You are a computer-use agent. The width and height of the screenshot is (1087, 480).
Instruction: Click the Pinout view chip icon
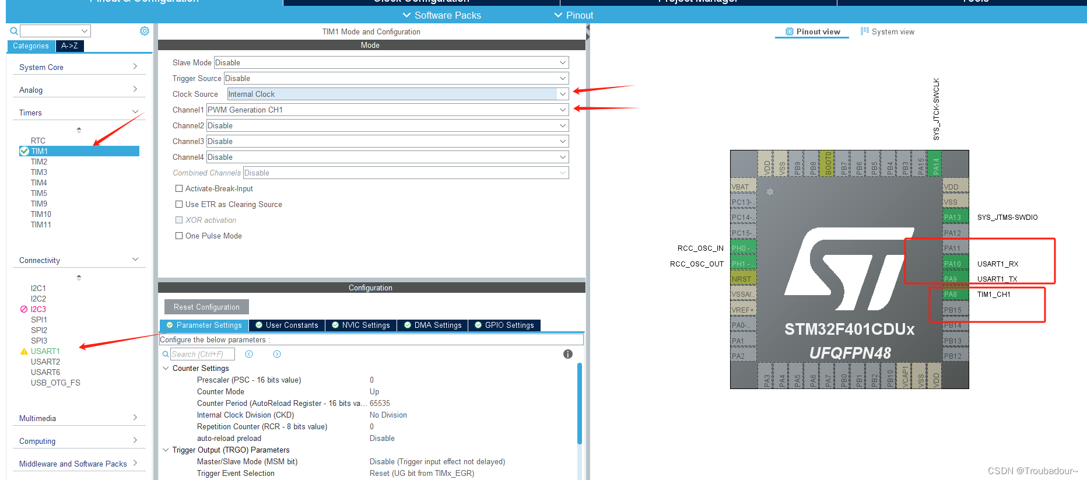(790, 31)
